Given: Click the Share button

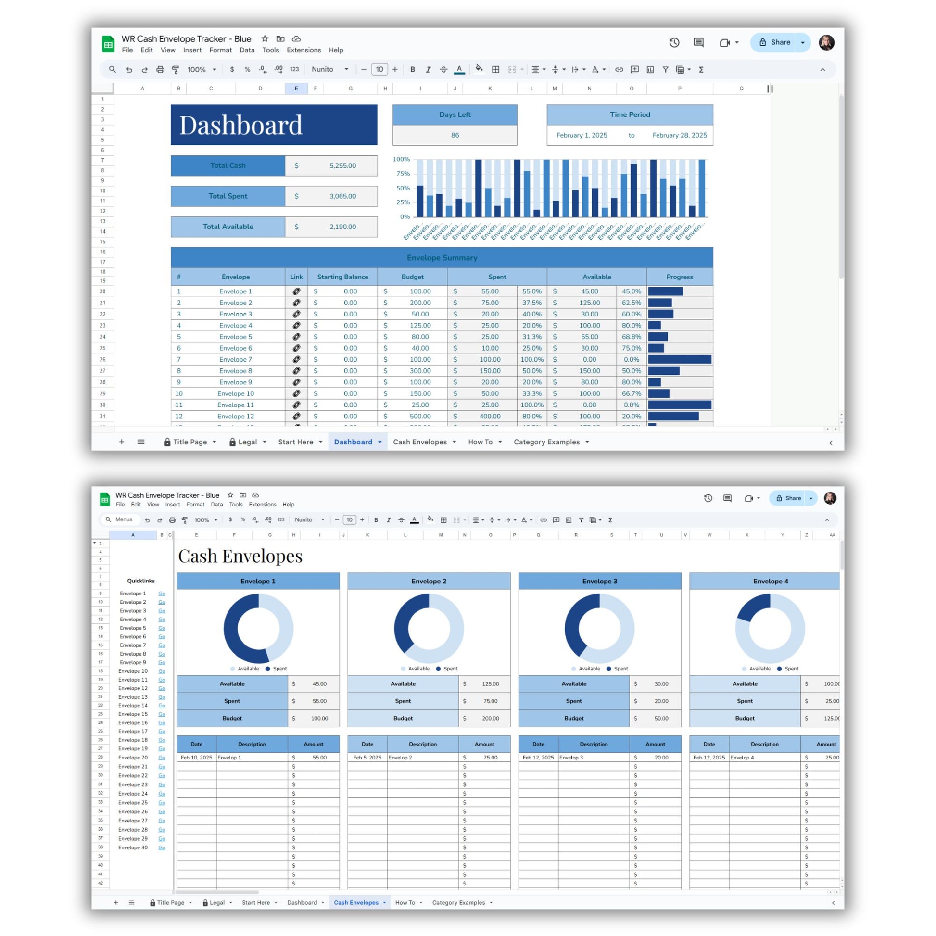Looking at the screenshot, I should coord(774,43).
